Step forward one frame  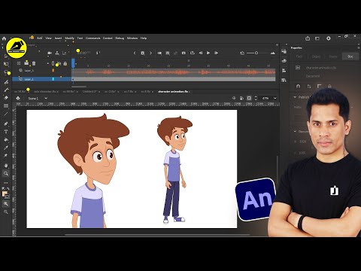pyautogui.click(x=216, y=53)
